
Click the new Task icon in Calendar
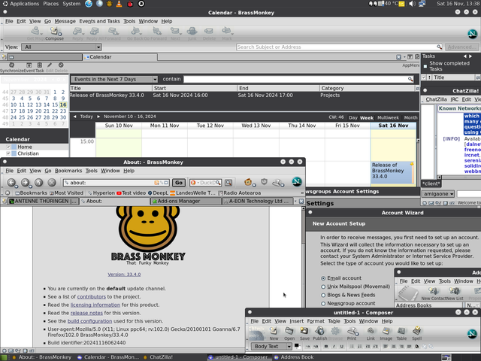40,65
